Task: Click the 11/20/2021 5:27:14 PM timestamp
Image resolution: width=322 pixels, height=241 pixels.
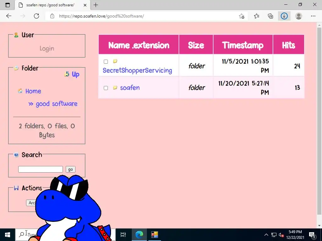Action: coord(244,88)
